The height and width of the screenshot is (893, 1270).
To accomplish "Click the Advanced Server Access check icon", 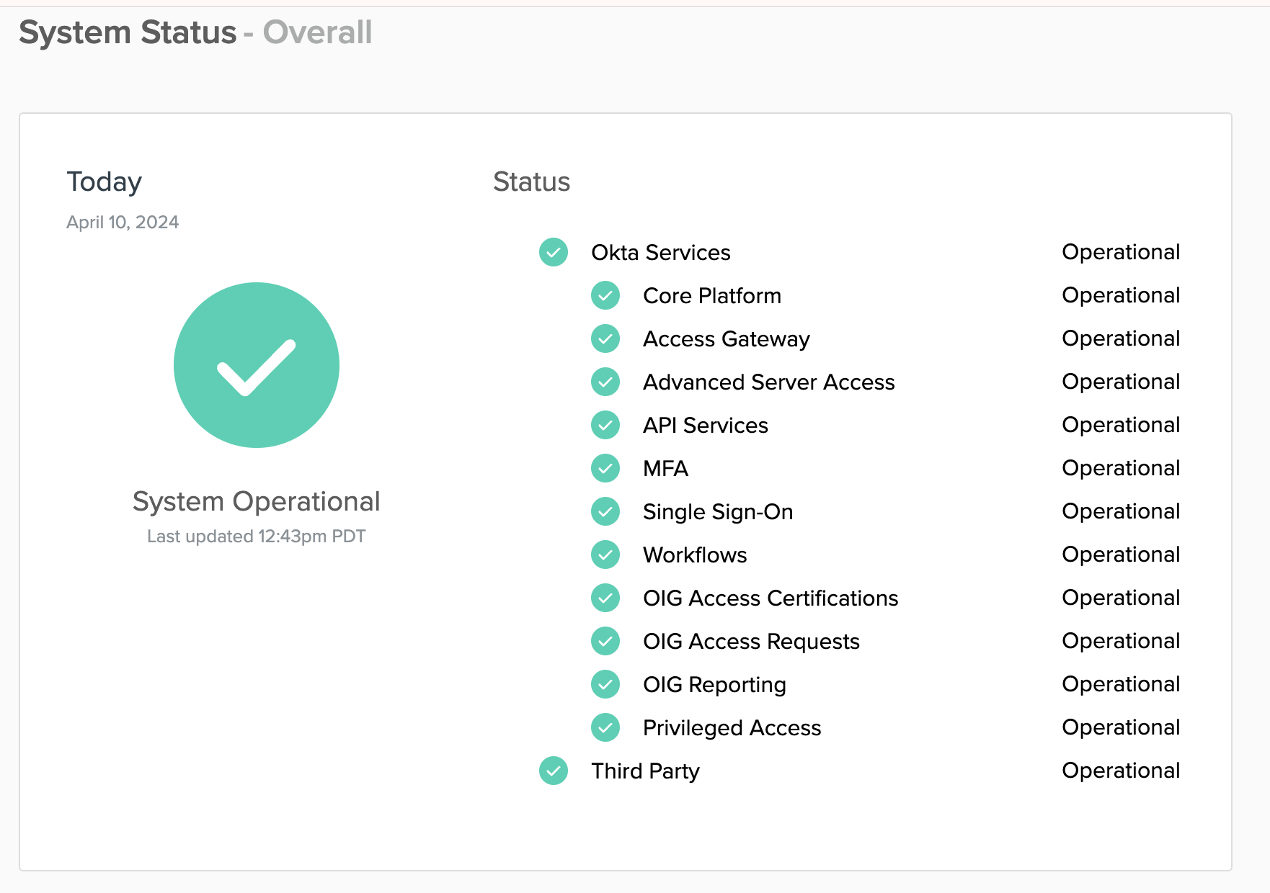I will point(605,382).
